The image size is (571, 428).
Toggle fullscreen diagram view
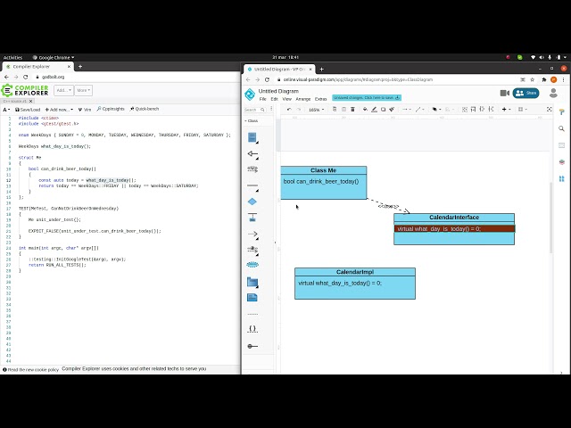[x=550, y=109]
